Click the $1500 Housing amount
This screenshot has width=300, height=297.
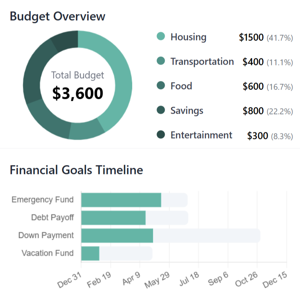[251, 37]
